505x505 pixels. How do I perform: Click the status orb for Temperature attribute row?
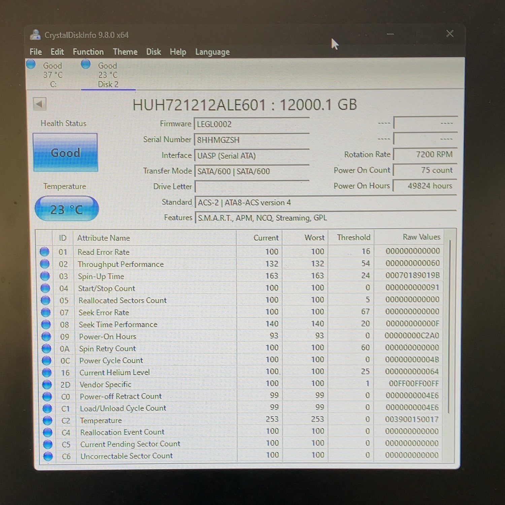click(47, 420)
